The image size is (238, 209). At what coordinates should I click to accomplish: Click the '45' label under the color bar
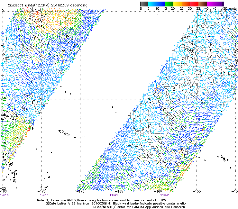[215, 9]
